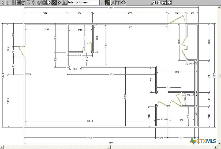The height and width of the screenshot is (149, 221).
Task: Select the front door swing at top
Action: 176,20
